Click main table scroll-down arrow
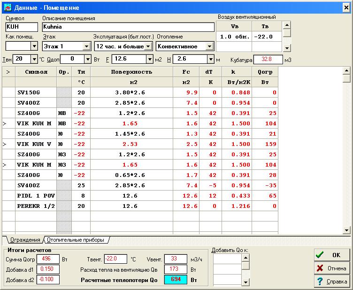 click(x=346, y=230)
